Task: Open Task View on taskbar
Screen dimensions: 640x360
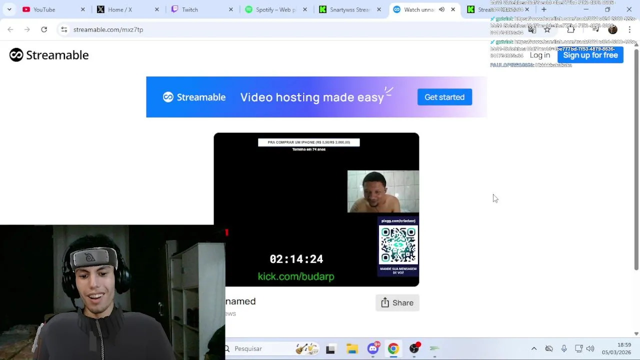Action: point(330,349)
